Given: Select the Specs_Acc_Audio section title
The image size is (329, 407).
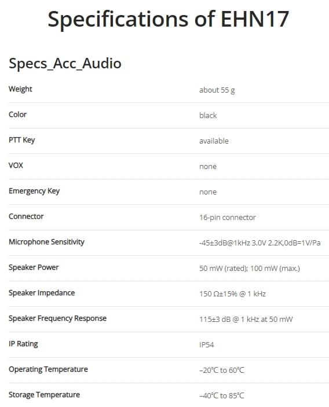Looking at the screenshot, I should 65,63.
